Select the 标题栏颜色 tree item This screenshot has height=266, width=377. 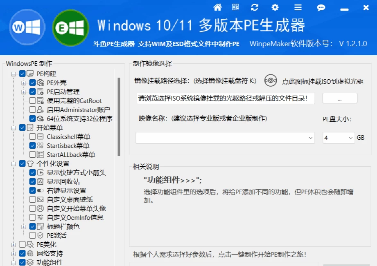(63, 226)
